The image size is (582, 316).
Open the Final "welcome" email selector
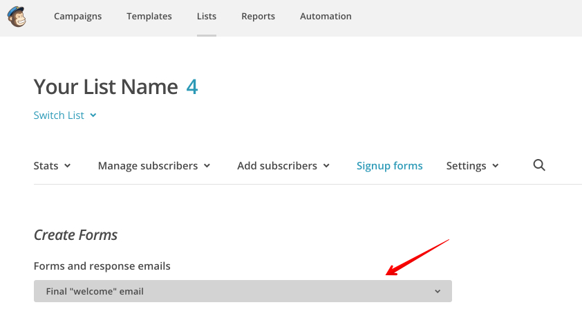click(x=243, y=291)
